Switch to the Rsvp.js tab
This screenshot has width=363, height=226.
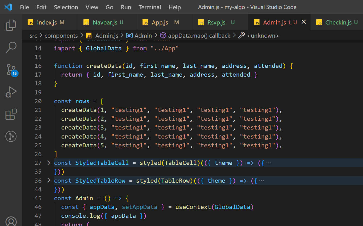coord(220,22)
